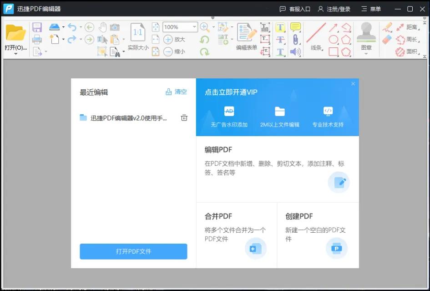This screenshot has height=291, width=430.
Task: Open 客服入口 customer service entry
Action: (295, 9)
